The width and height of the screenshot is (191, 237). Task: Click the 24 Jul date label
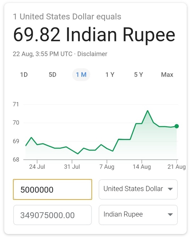coord(36,167)
